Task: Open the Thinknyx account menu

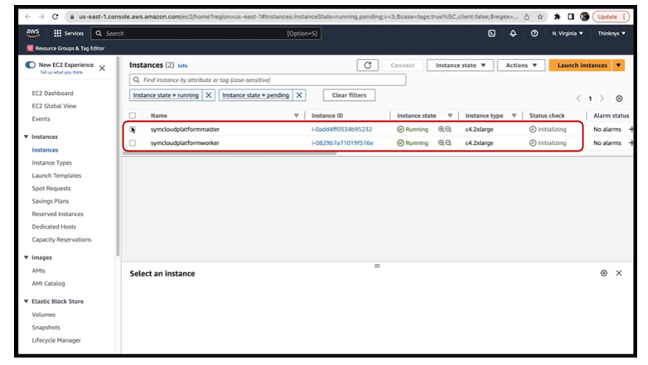Action: point(612,33)
